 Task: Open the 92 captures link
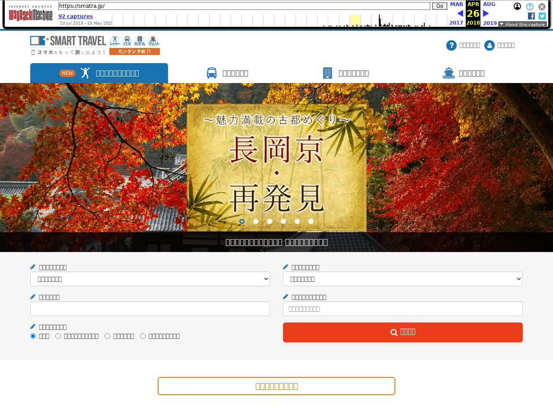point(76,16)
